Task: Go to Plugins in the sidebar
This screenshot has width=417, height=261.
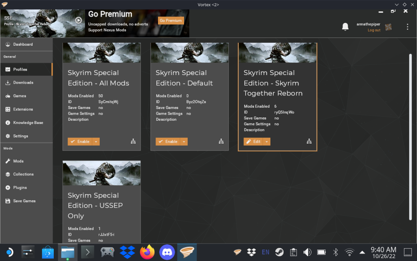Action: click(20, 188)
